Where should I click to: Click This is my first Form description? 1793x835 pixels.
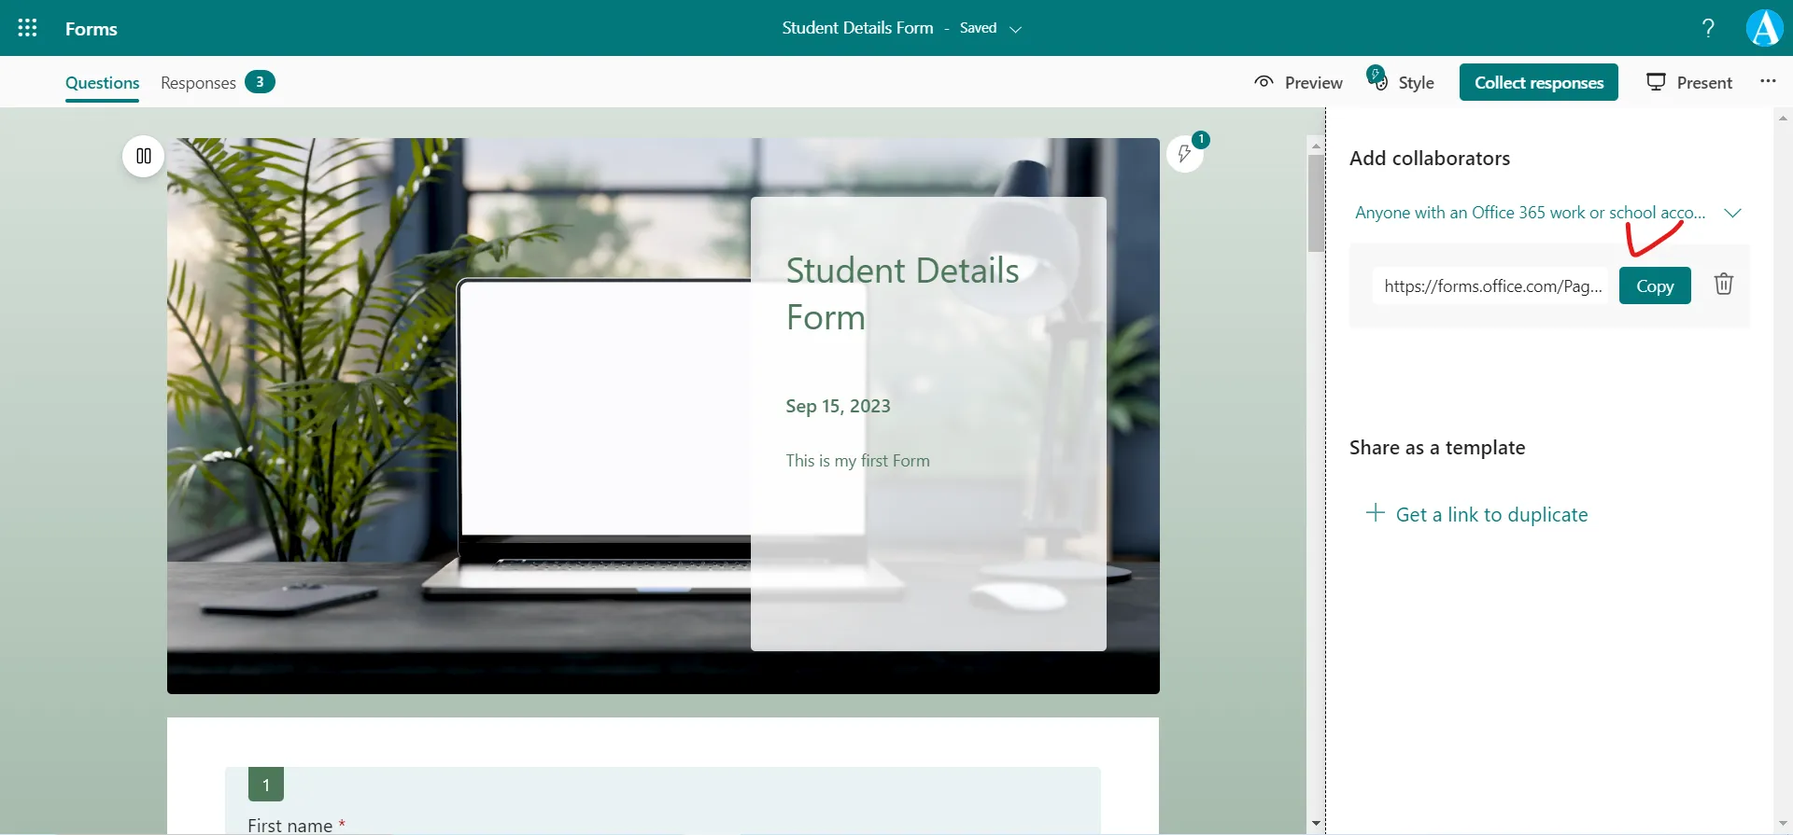pyautogui.click(x=857, y=460)
